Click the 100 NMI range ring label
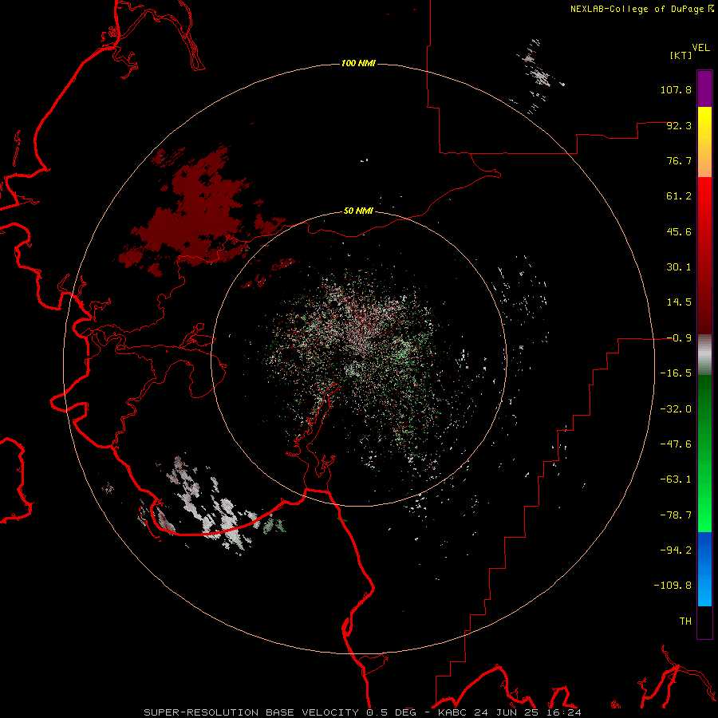Screen dimensions: 718x718 (358, 63)
